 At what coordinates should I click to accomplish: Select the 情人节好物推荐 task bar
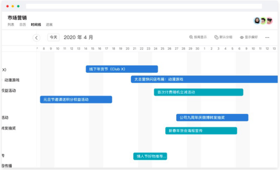tap(150, 156)
